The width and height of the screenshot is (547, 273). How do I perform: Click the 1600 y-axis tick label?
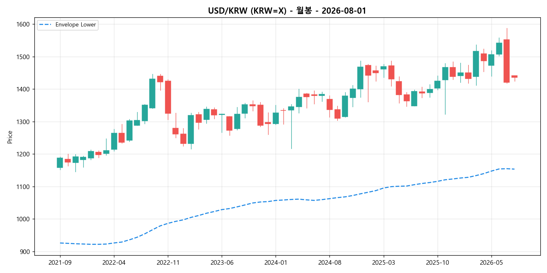(24, 24)
